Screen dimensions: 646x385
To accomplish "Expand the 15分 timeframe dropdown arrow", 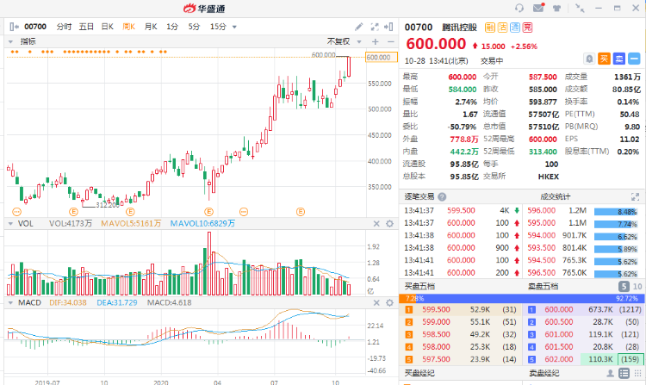I will tap(235, 27).
